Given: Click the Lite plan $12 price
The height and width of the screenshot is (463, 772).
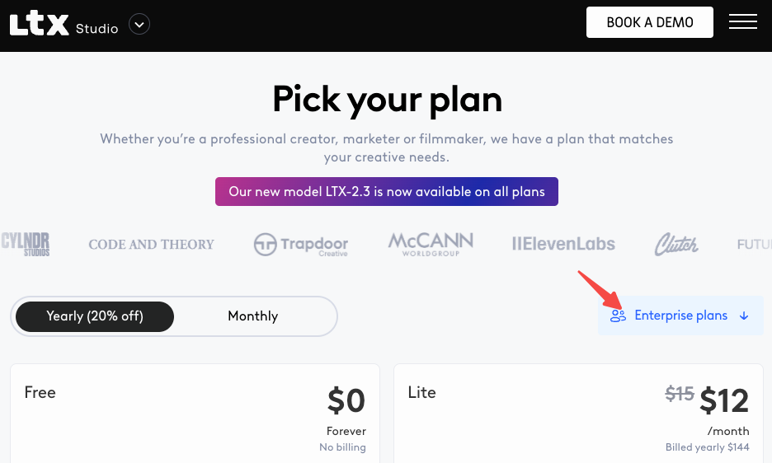Looking at the screenshot, I should point(723,401).
